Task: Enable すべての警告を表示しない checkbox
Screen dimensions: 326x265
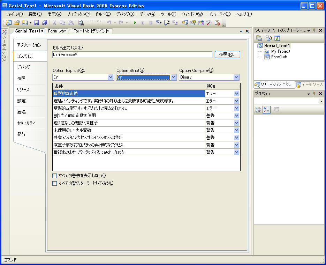Action: click(x=55, y=176)
